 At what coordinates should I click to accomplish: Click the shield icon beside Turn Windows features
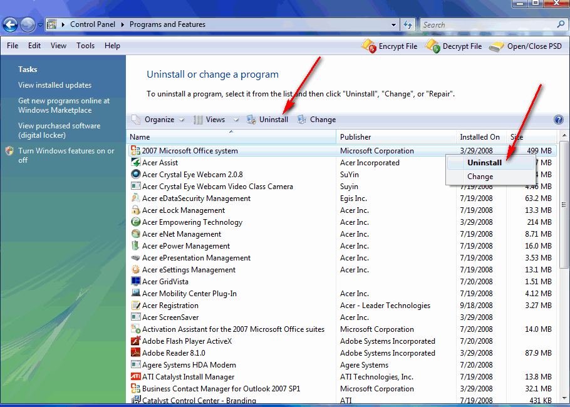10,151
